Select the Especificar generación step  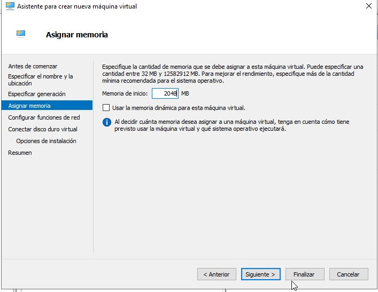tap(37, 94)
